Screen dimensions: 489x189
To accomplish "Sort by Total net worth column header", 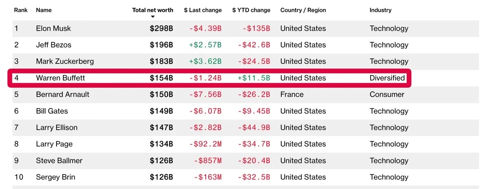I will tap(153, 10).
